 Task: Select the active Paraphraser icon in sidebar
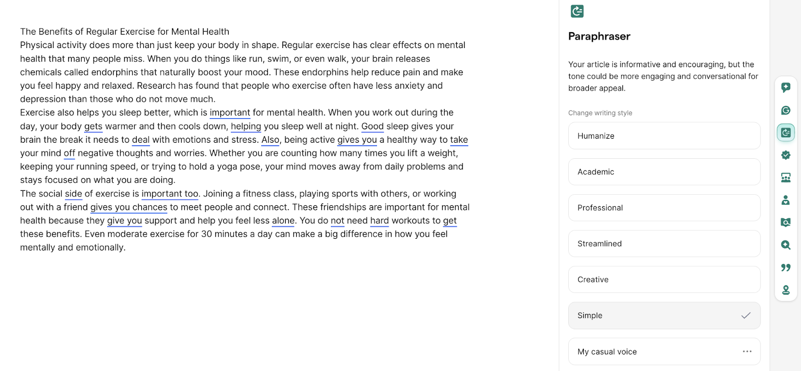[x=785, y=133]
